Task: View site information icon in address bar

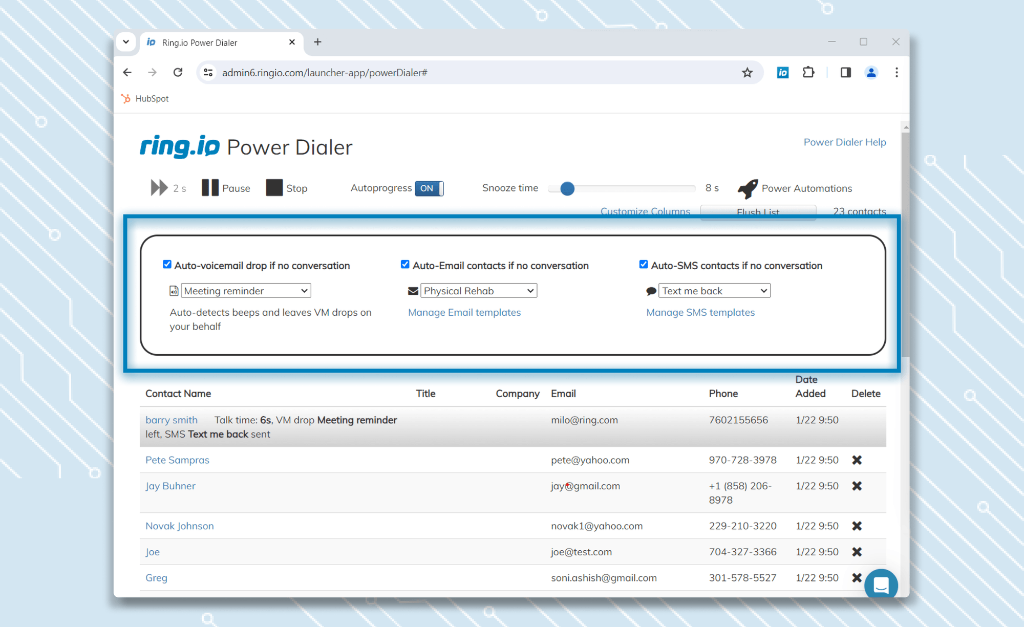Action: pos(208,73)
